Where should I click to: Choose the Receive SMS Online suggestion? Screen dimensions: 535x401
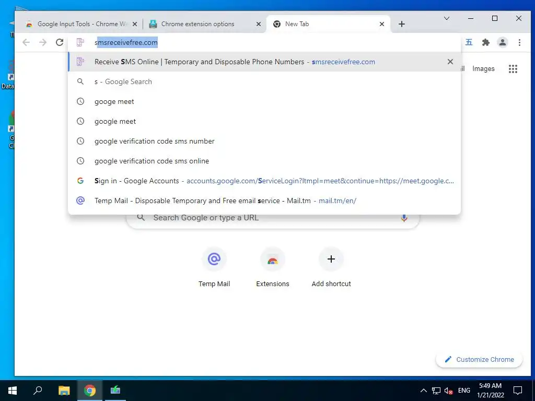(264, 62)
